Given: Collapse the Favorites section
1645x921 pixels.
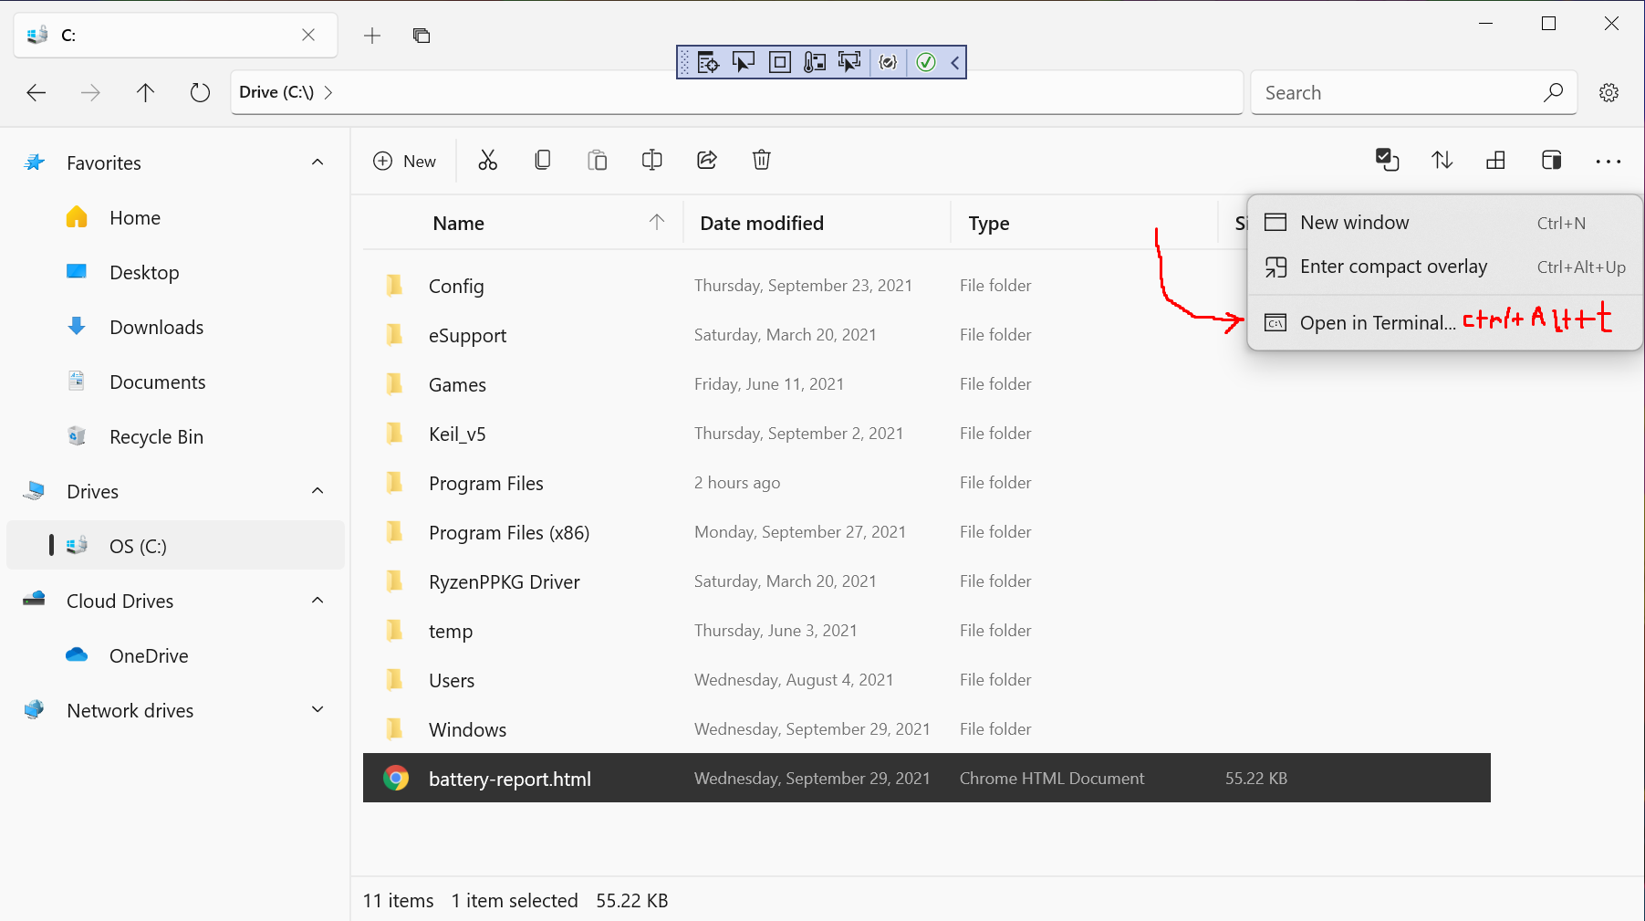Looking at the screenshot, I should 318,162.
